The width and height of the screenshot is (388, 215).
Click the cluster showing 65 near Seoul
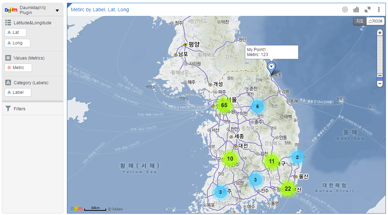point(224,105)
